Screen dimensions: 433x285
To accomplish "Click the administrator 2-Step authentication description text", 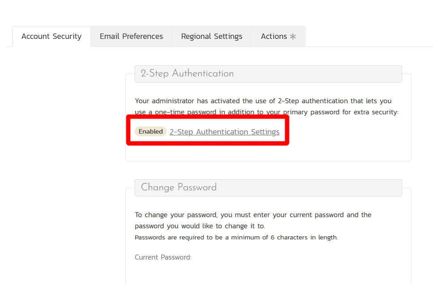I will pyautogui.click(x=266, y=106).
